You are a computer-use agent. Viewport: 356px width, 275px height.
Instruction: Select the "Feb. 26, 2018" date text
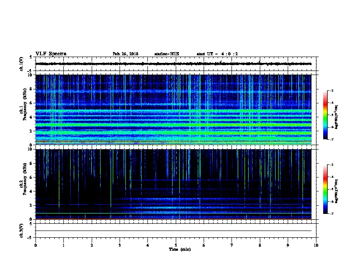tap(125, 54)
